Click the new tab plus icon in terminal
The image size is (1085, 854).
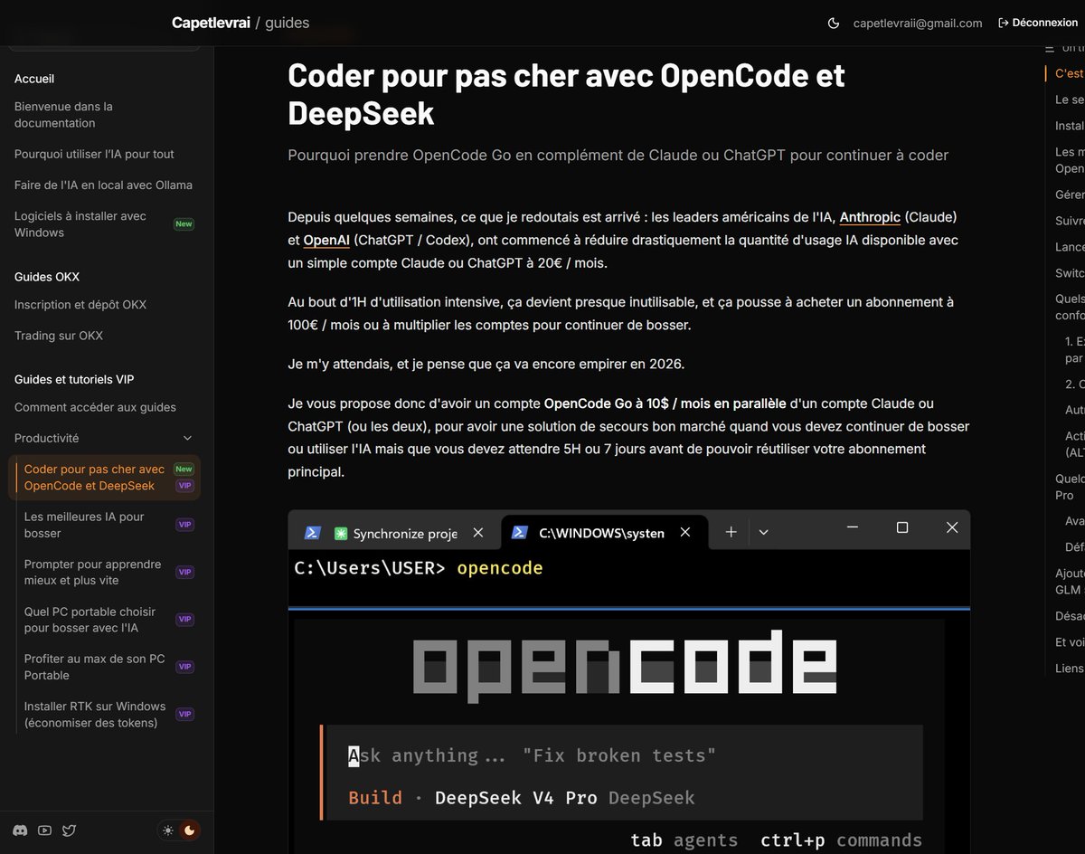[731, 532]
